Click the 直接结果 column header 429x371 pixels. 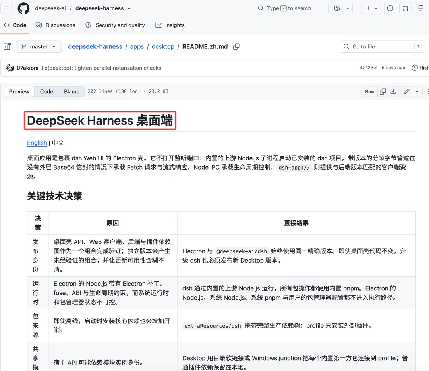(296, 223)
